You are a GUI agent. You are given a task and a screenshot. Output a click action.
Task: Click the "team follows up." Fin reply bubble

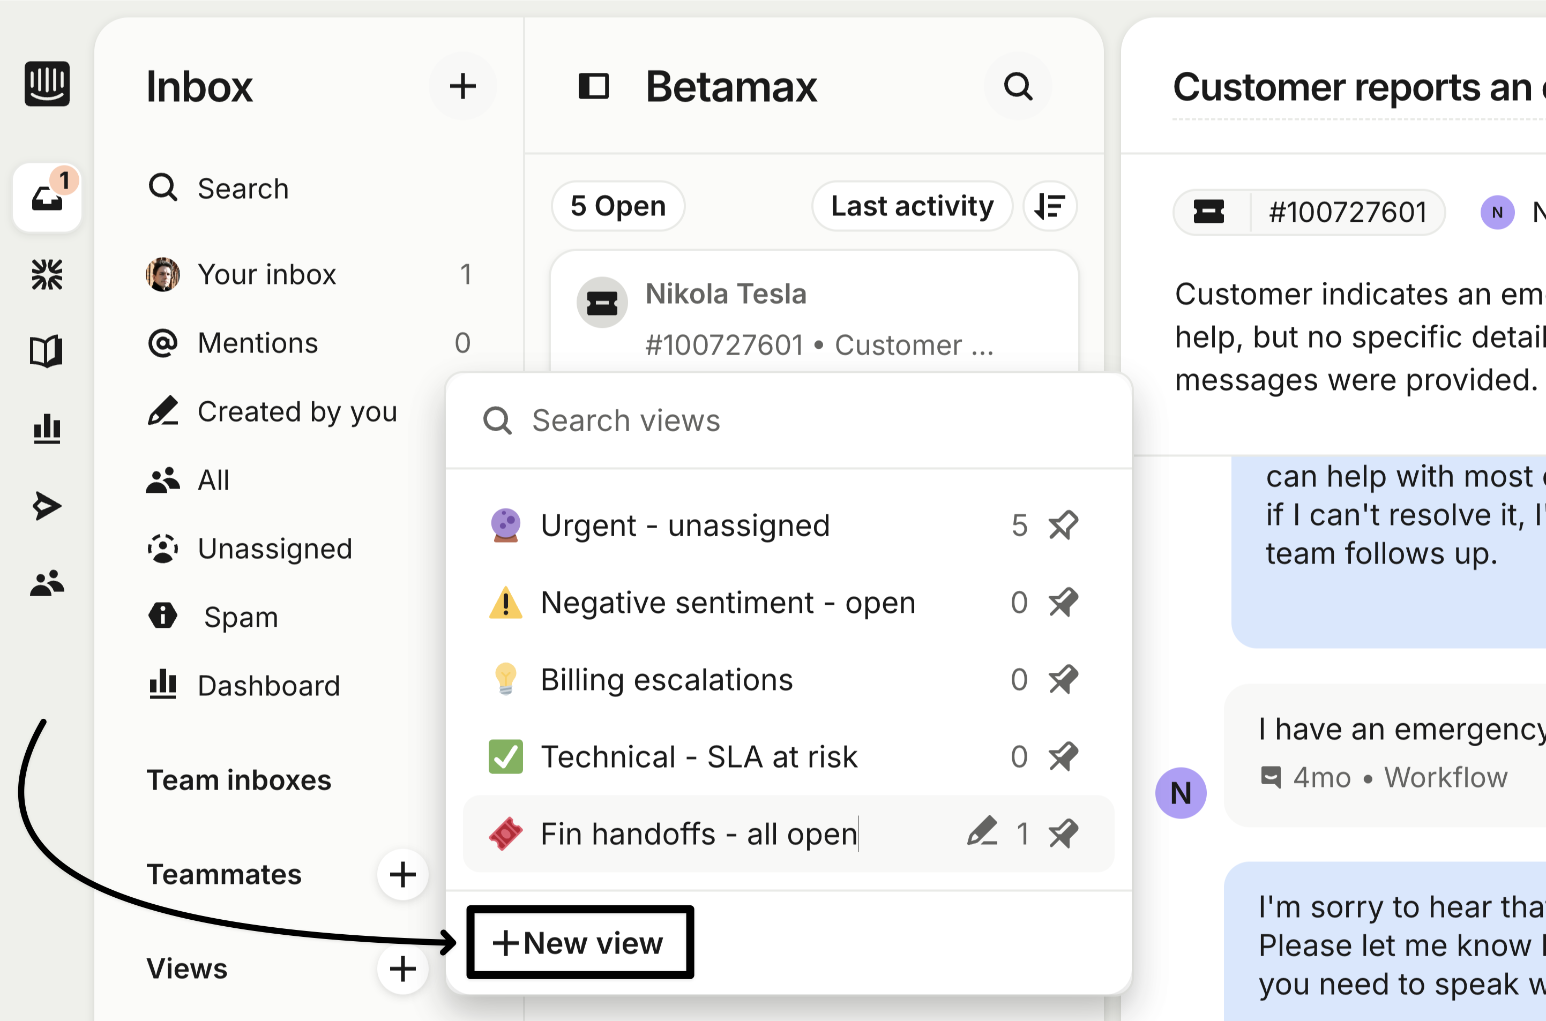point(1388,552)
